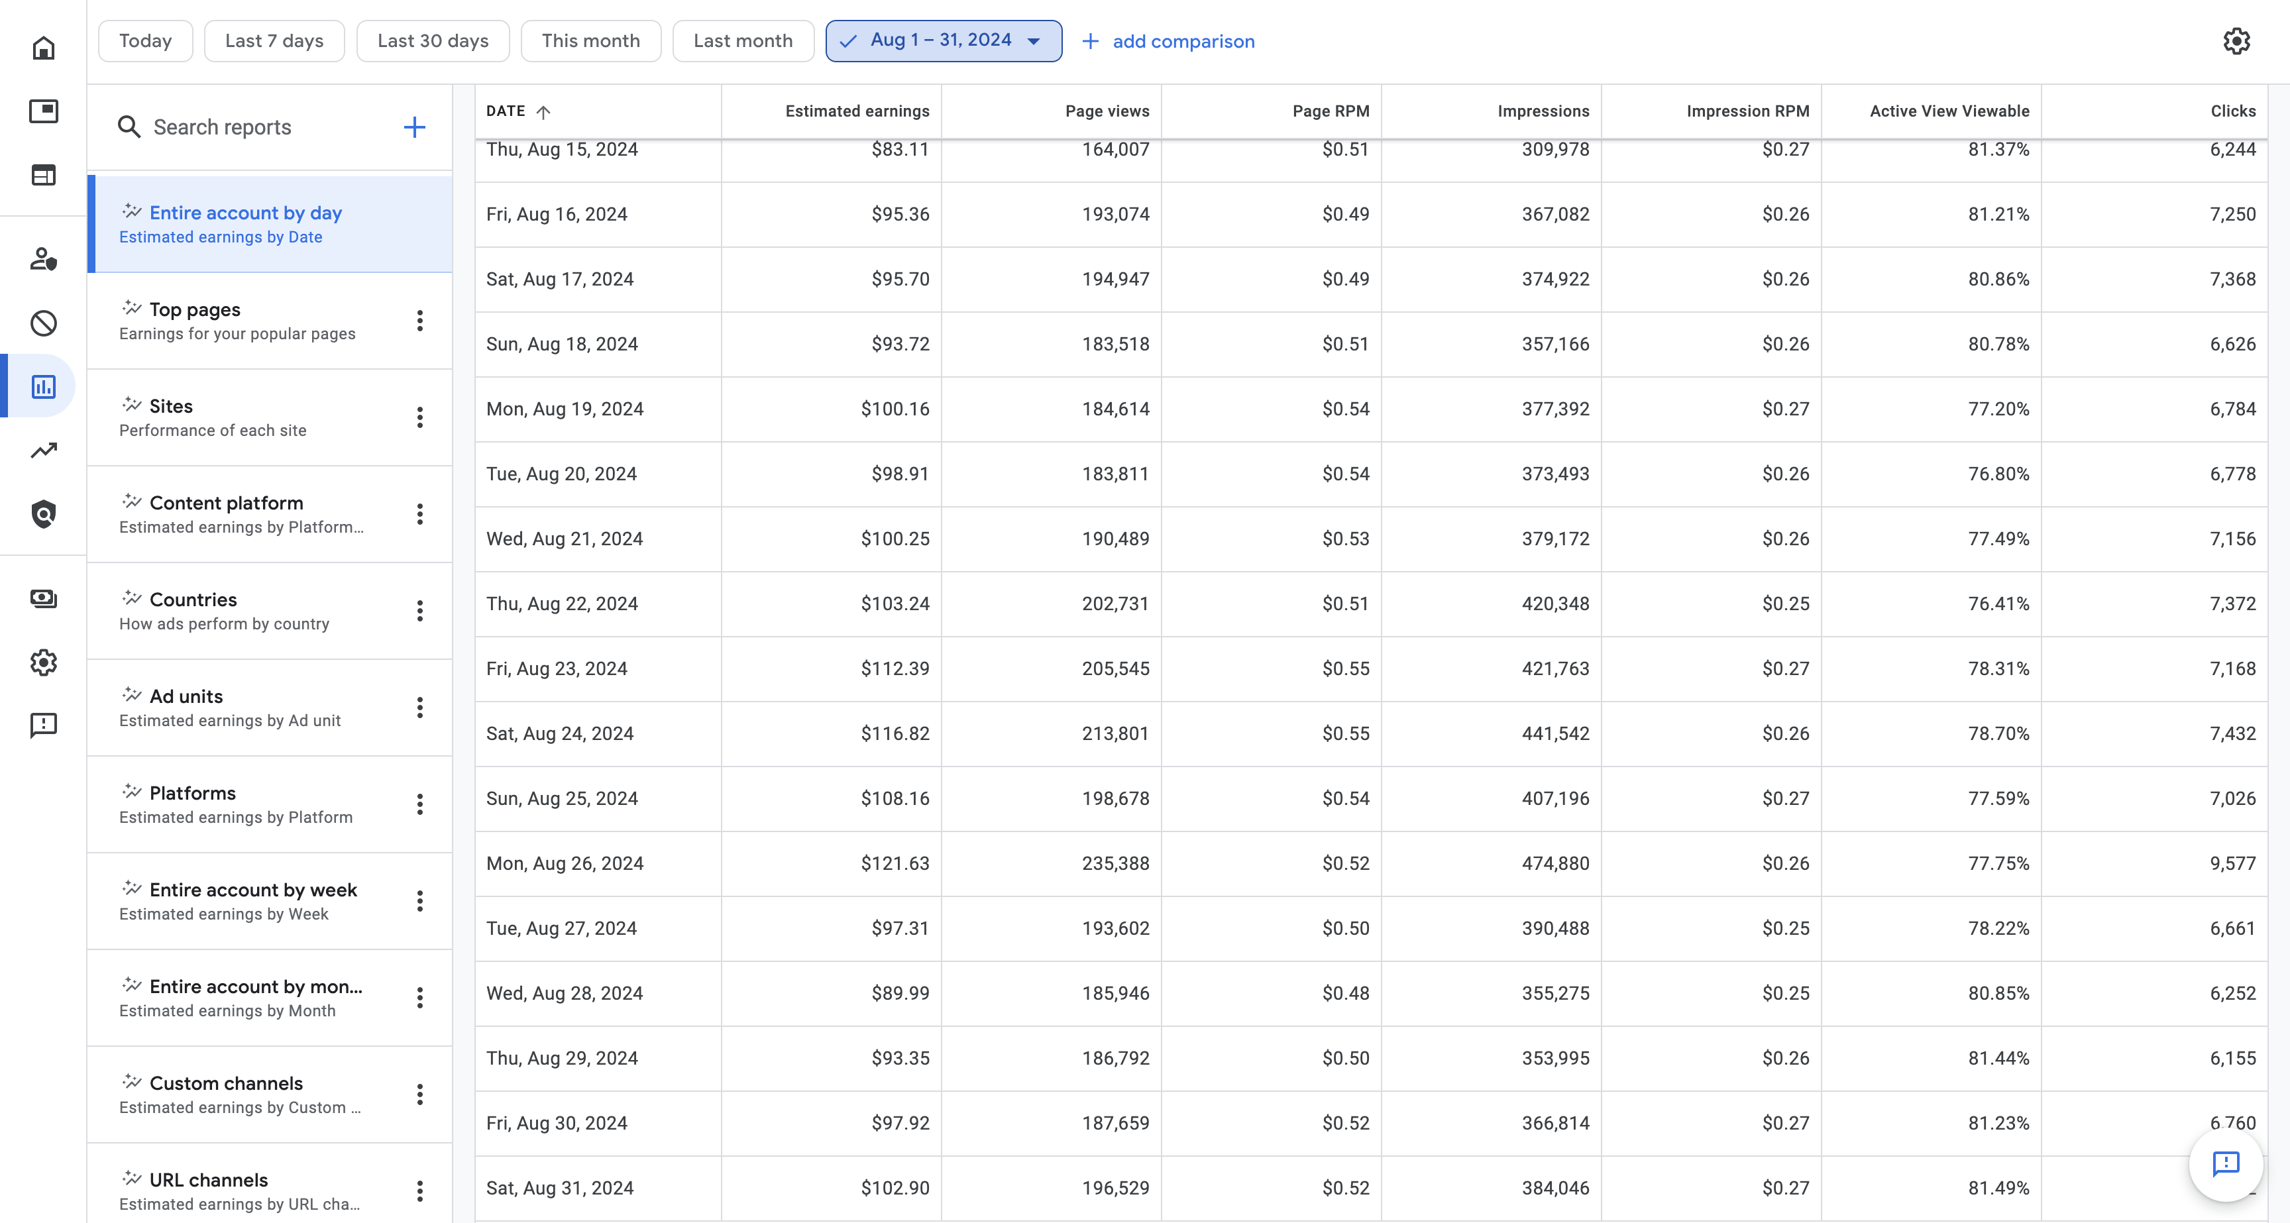Open more options for URL channels
The image size is (2290, 1223).
[419, 1191]
